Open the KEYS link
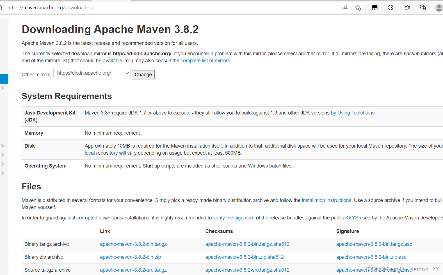 tap(352, 218)
